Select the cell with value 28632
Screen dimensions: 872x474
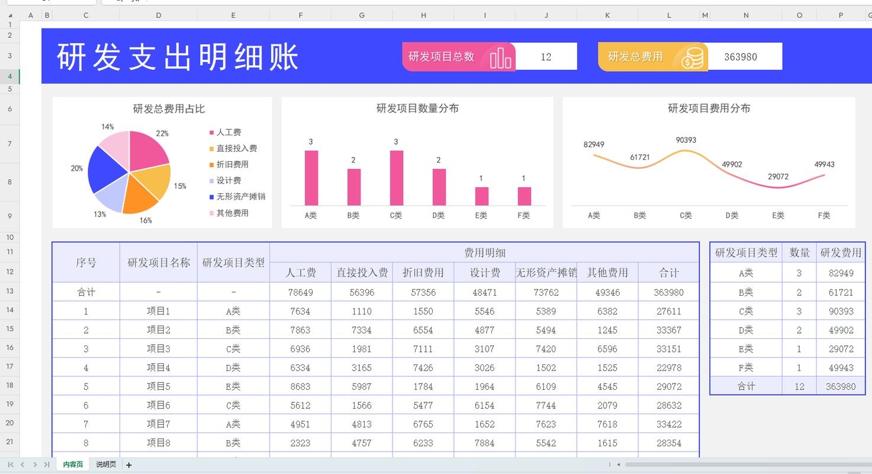(669, 405)
